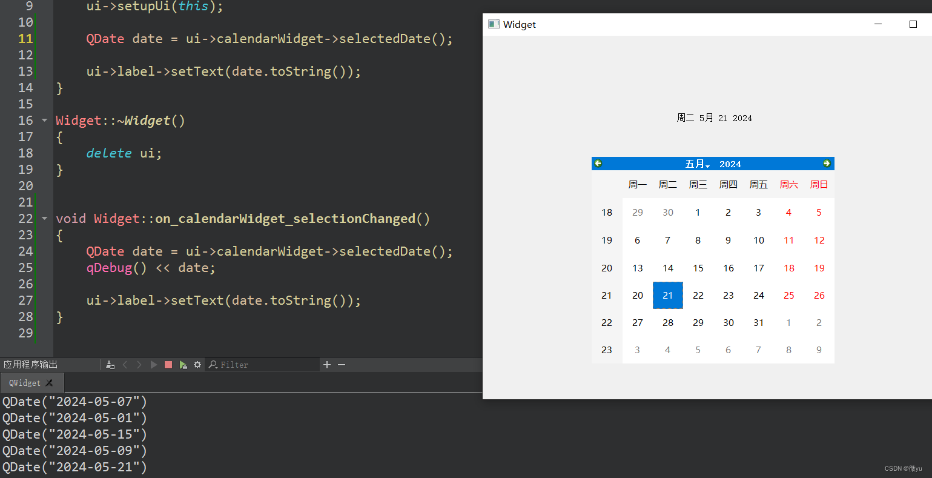Image resolution: width=932 pixels, height=478 pixels.
Task: Click output line QDate("2024-05-15")
Action: point(74,434)
